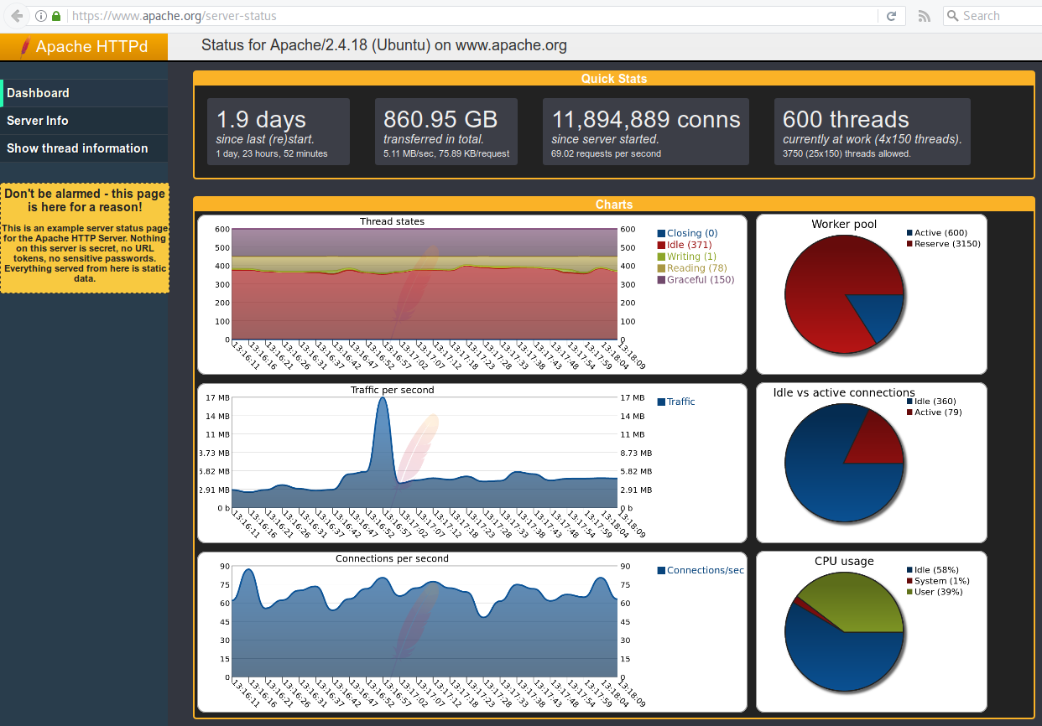Click Idle (360) connections legend entry
The height and width of the screenshot is (726, 1042).
930,402
